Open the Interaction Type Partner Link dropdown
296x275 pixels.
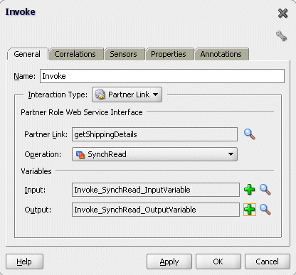pos(127,95)
